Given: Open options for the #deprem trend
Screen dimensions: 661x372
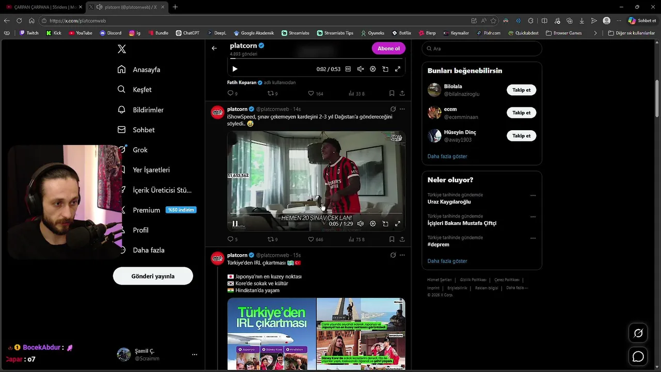Looking at the screenshot, I should pyautogui.click(x=533, y=238).
